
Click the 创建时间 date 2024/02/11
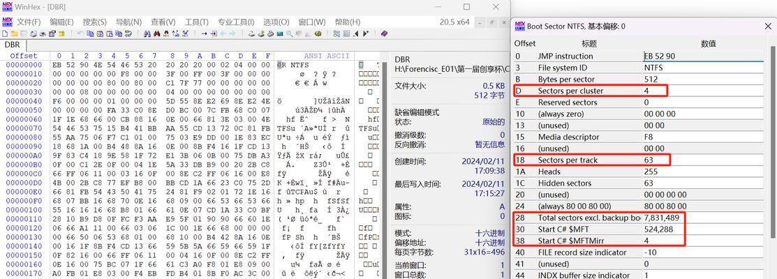483,161
